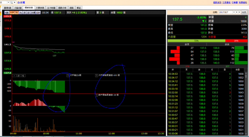Click the trade list vertical scrollbar
The image size is (249, 137).
pyautogui.click(x=246, y=103)
